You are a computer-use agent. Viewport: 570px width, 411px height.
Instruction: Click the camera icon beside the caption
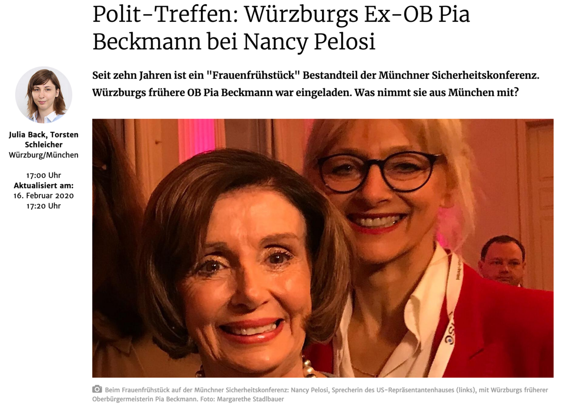[x=97, y=389]
